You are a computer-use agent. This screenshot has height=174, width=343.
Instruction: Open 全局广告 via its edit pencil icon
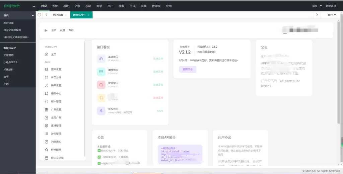point(46,117)
